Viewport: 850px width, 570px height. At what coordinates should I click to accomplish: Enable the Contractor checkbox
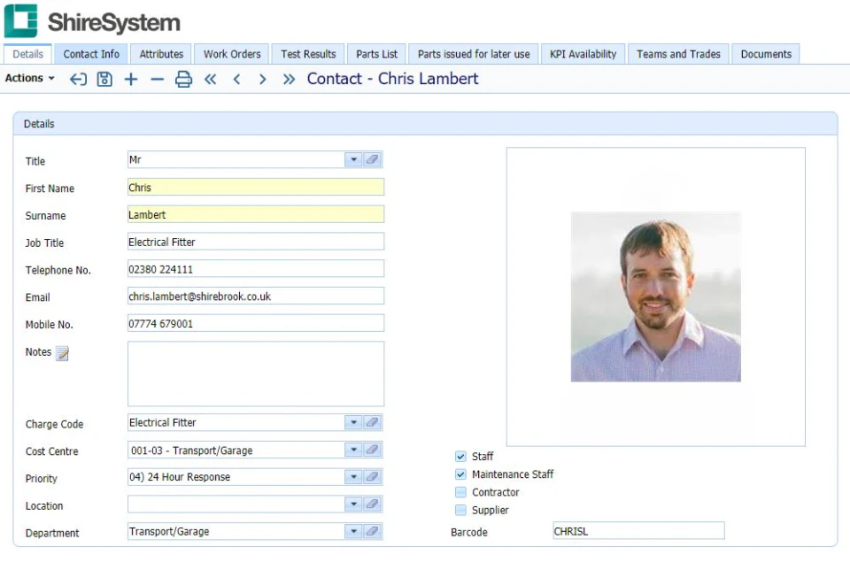(460, 492)
